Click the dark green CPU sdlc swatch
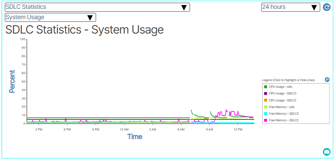 coord(265,87)
